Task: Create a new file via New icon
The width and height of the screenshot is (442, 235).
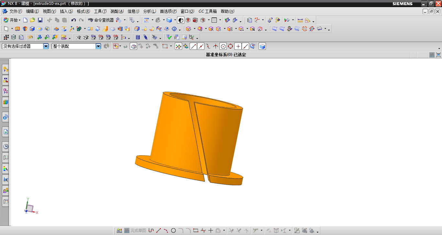Action: [x=25, y=20]
